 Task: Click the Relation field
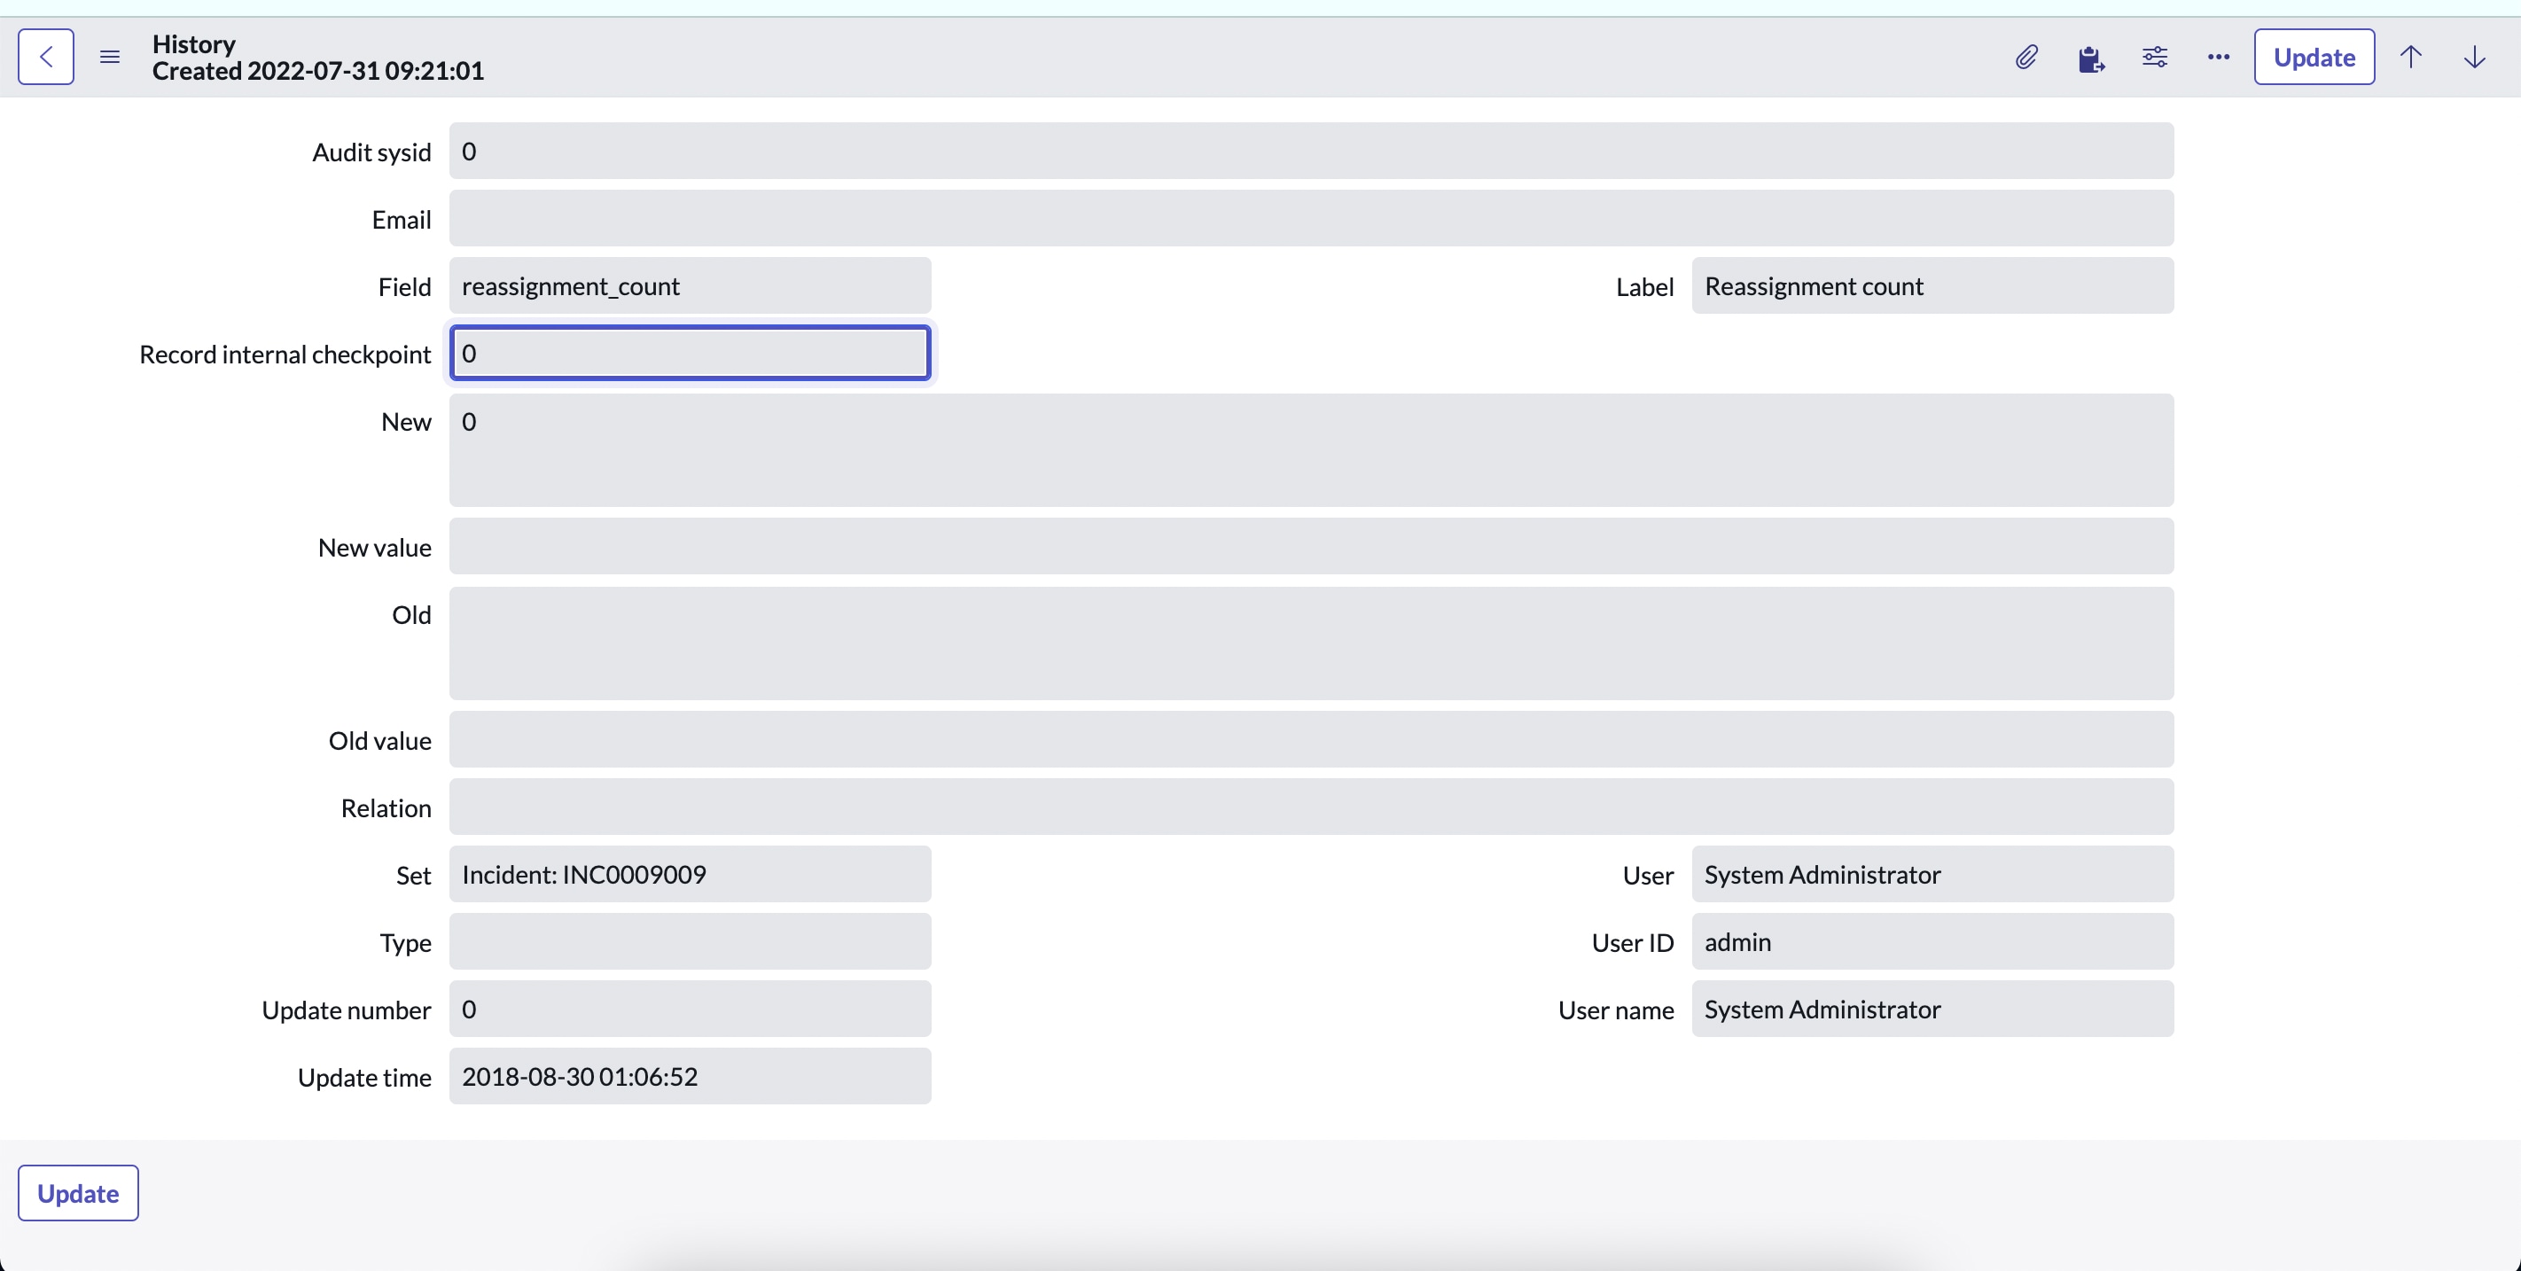(1311, 807)
